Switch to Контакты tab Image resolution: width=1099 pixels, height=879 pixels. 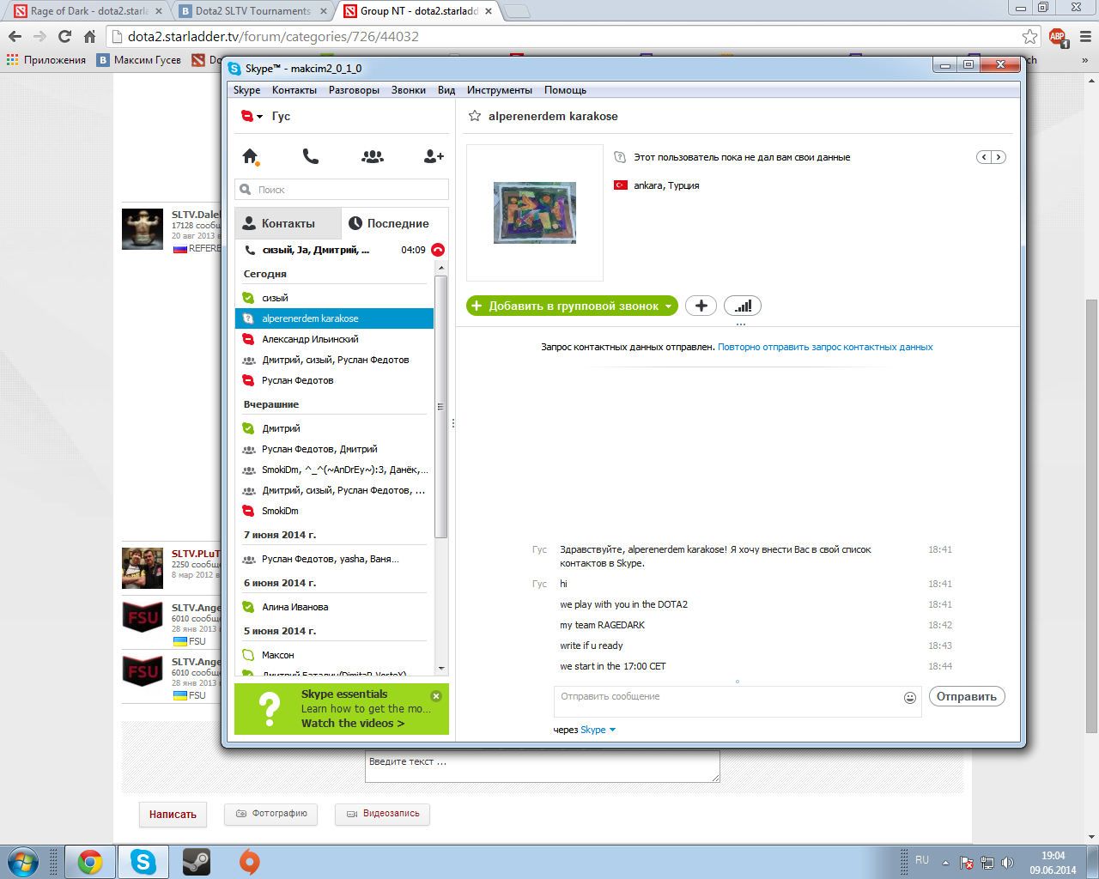coord(288,223)
